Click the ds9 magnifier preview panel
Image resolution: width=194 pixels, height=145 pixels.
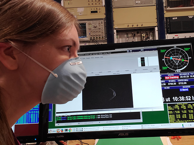coord(153,61)
